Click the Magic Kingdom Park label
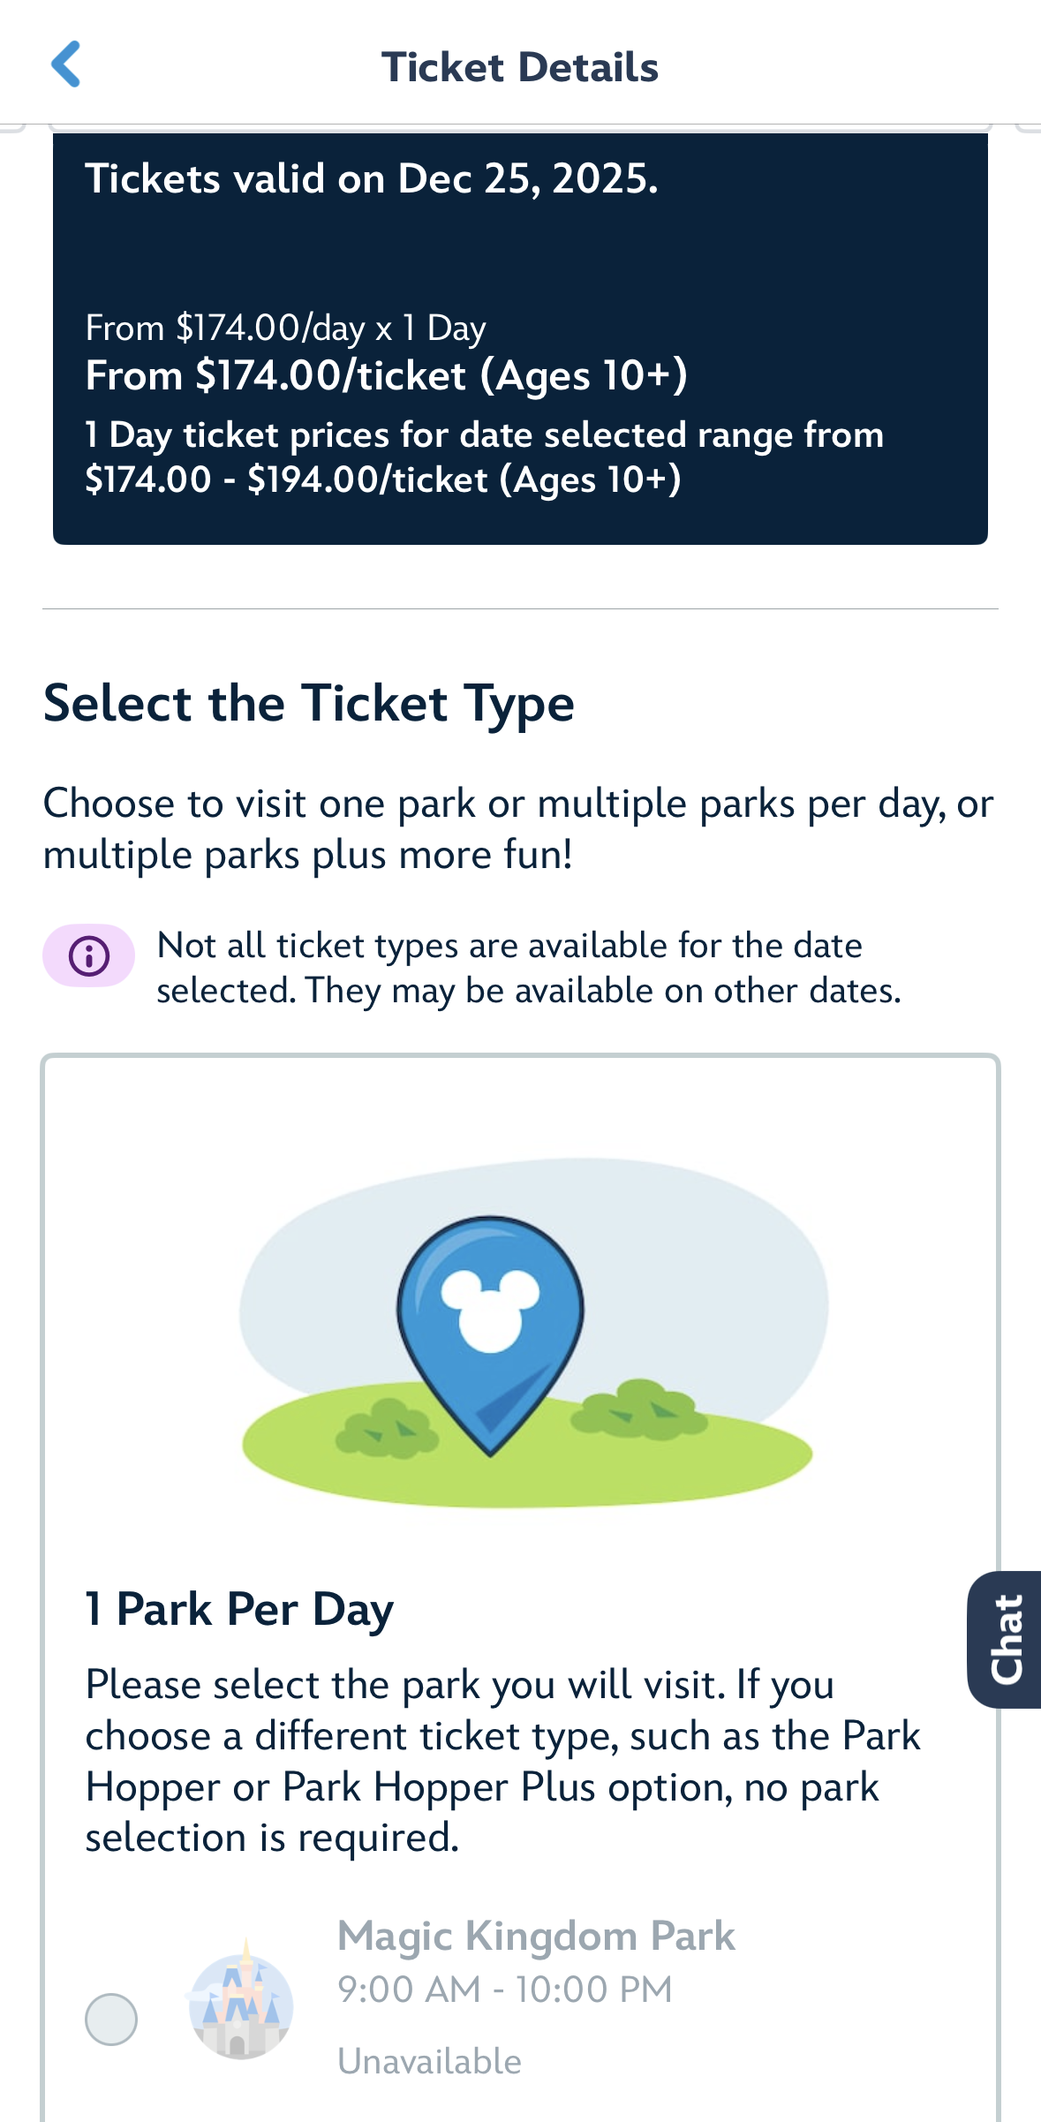Viewport: 1041px width, 2122px height. tap(536, 1936)
